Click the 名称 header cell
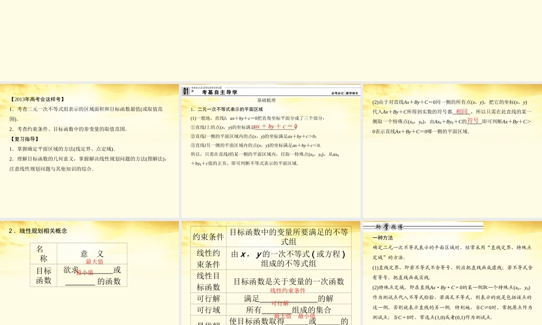 point(43,254)
